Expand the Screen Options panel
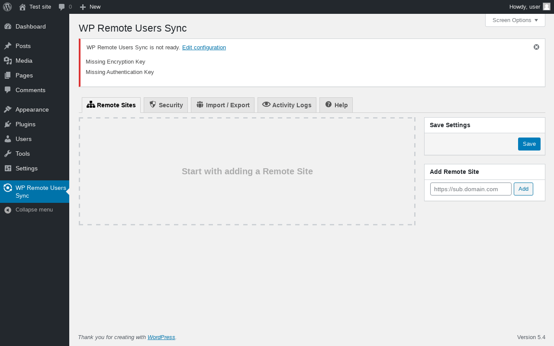Screen dimensions: 554x346 pyautogui.click(x=515, y=20)
